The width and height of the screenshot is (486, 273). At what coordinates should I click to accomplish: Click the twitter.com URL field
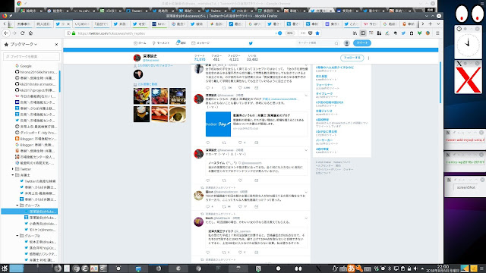pos(174,33)
